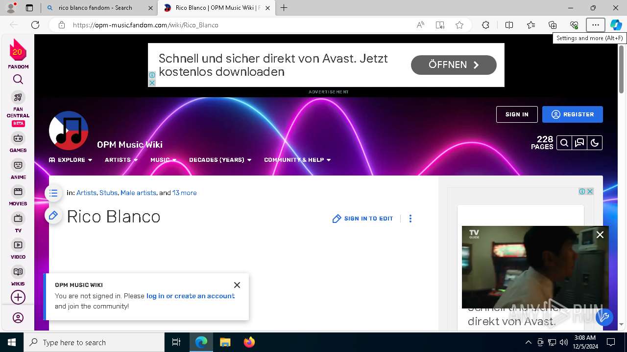Refresh the page in Edge
Screen dimensions: 627x352
pos(35,25)
